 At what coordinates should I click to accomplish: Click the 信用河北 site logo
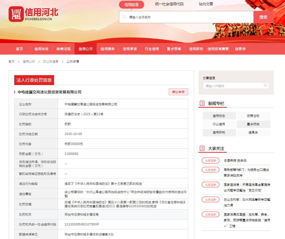33,14
